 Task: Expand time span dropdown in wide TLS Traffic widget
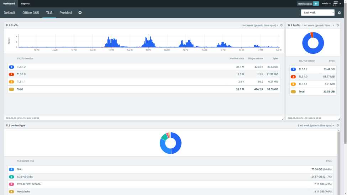(x=259, y=25)
